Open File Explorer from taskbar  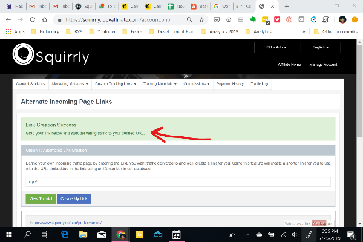pos(83,235)
